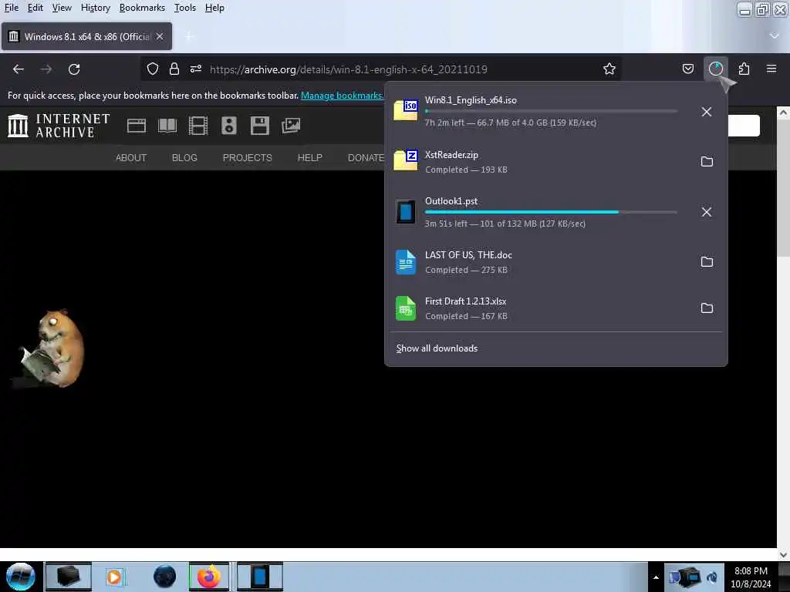
Task: Open the File menu
Action: click(x=11, y=8)
